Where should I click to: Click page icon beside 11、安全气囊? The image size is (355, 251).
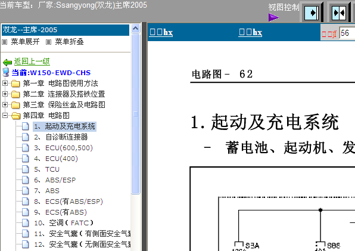(x=26, y=233)
